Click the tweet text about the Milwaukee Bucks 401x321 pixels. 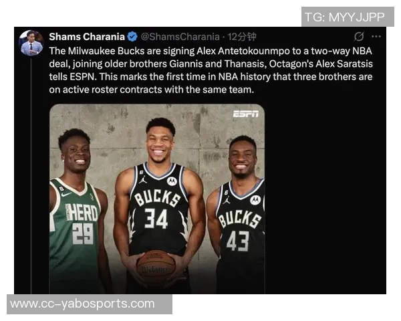(211, 70)
